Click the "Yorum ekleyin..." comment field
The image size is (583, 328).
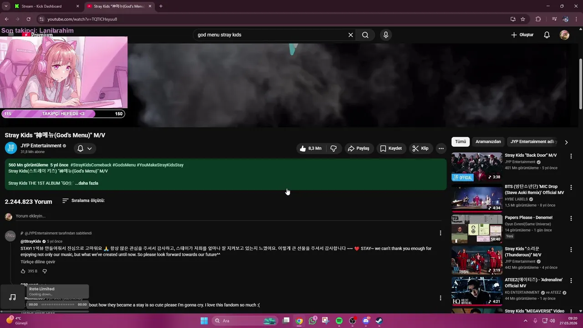(x=228, y=216)
